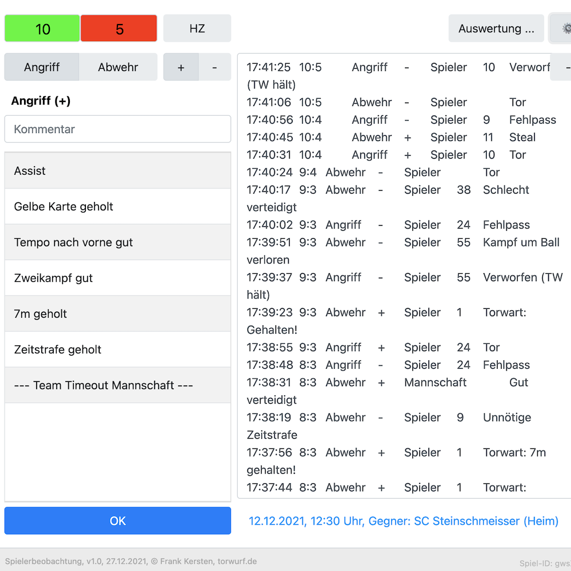Switch to Abwehr mode

118,67
